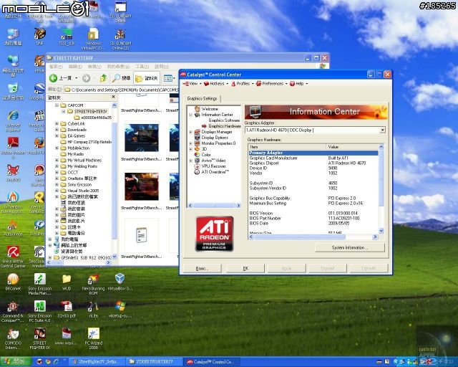Click hardware list horizontal scroll right arrow
Screen dimensions: 458x367
(x=375, y=237)
